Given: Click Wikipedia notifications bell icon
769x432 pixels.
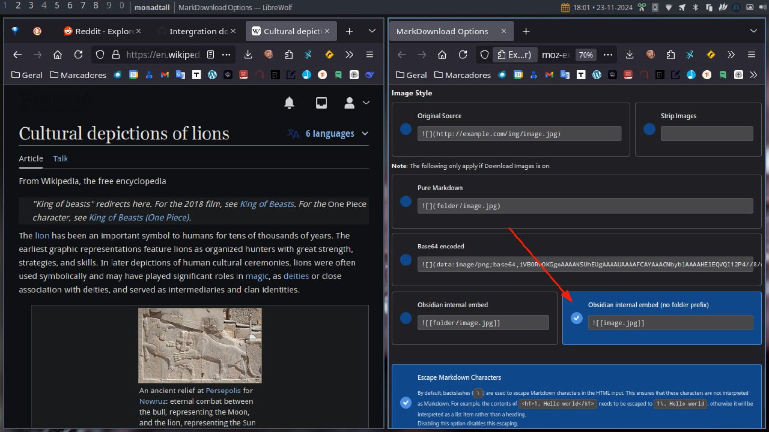Looking at the screenshot, I should click(289, 103).
